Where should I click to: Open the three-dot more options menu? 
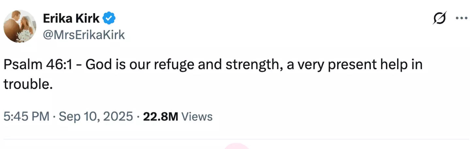click(462, 19)
